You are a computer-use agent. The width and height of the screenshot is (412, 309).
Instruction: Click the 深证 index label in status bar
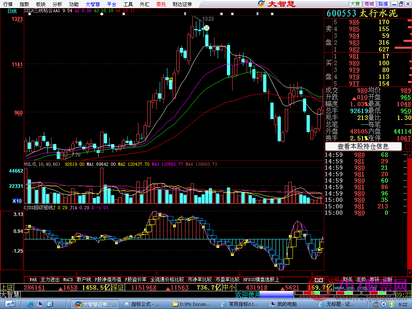(x=117, y=287)
